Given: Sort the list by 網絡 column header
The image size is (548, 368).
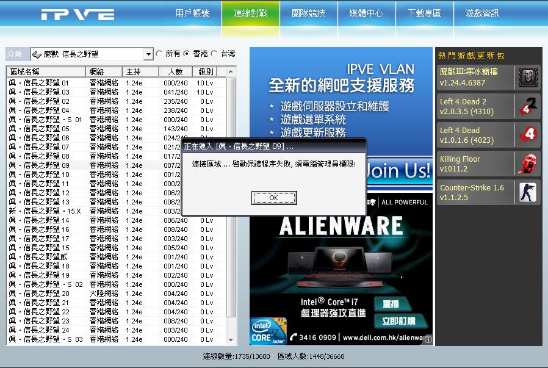Looking at the screenshot, I should click(104, 71).
